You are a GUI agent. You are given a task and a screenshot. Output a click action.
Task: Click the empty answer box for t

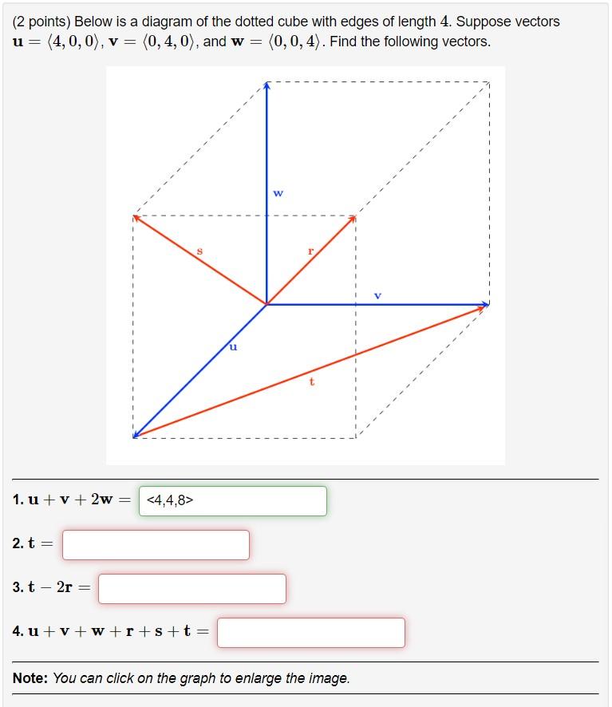(156, 546)
